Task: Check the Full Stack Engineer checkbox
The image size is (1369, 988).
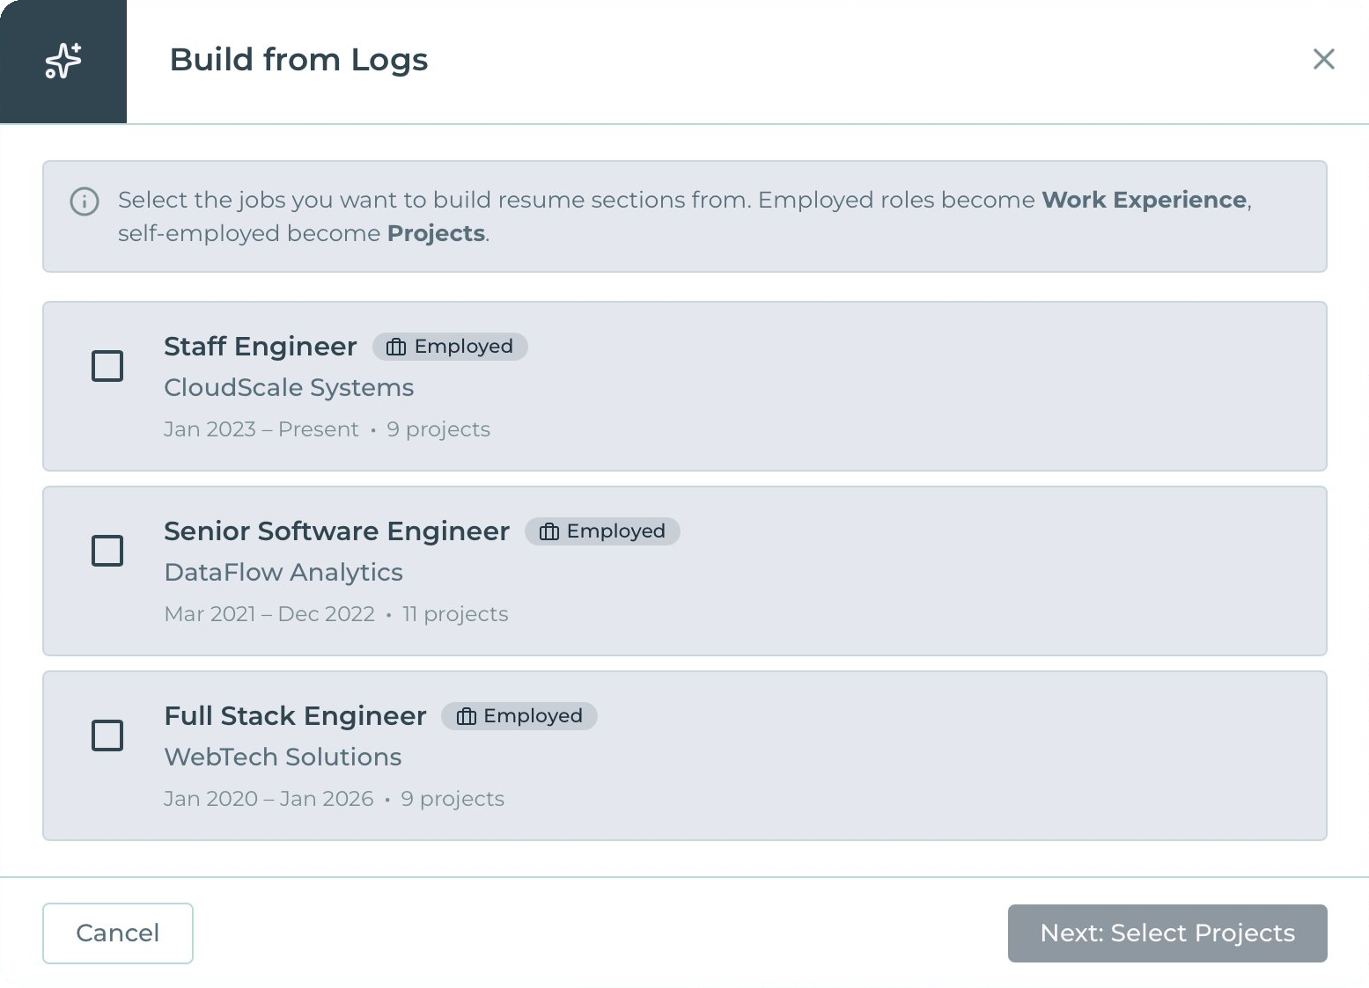Action: [107, 736]
